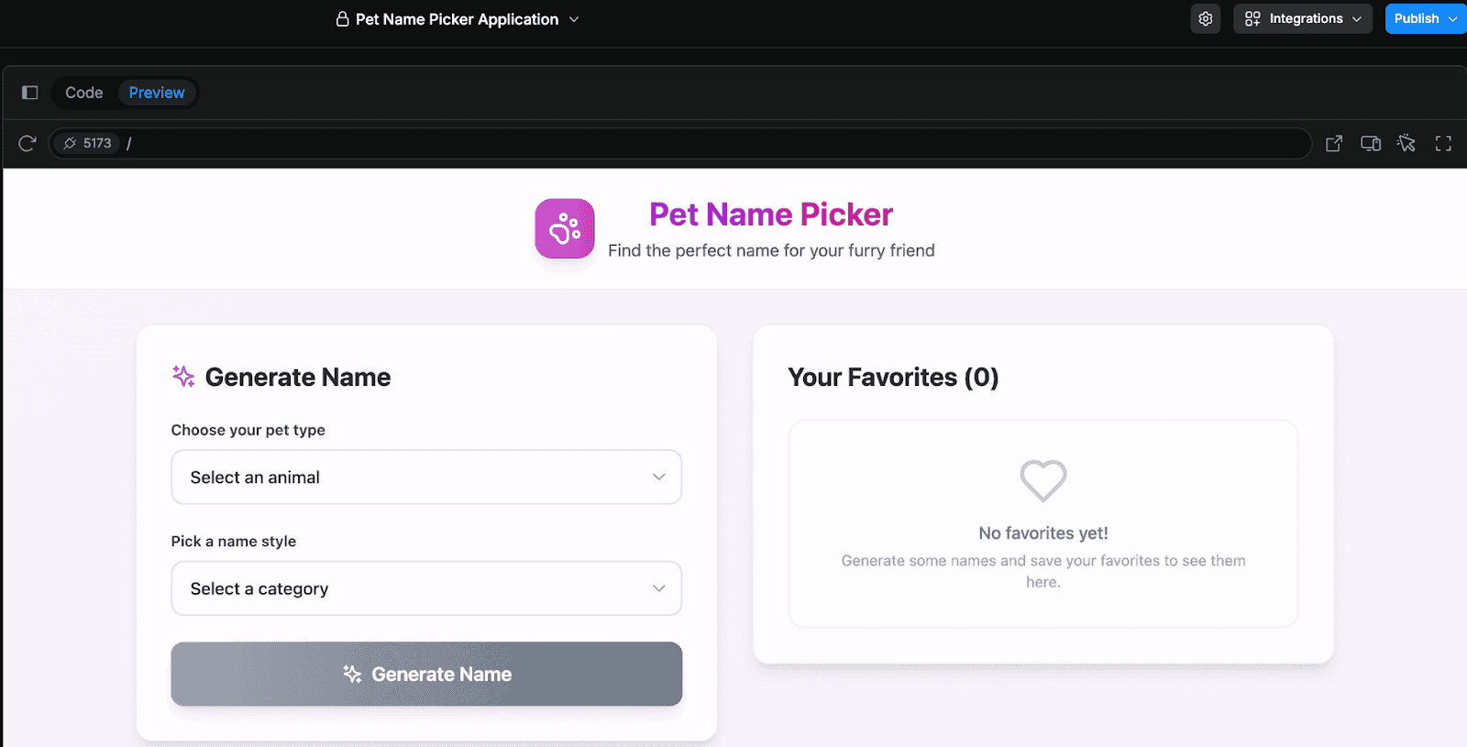Click the Pet Name Picker heading
1467x747 pixels.
pyautogui.click(x=771, y=214)
